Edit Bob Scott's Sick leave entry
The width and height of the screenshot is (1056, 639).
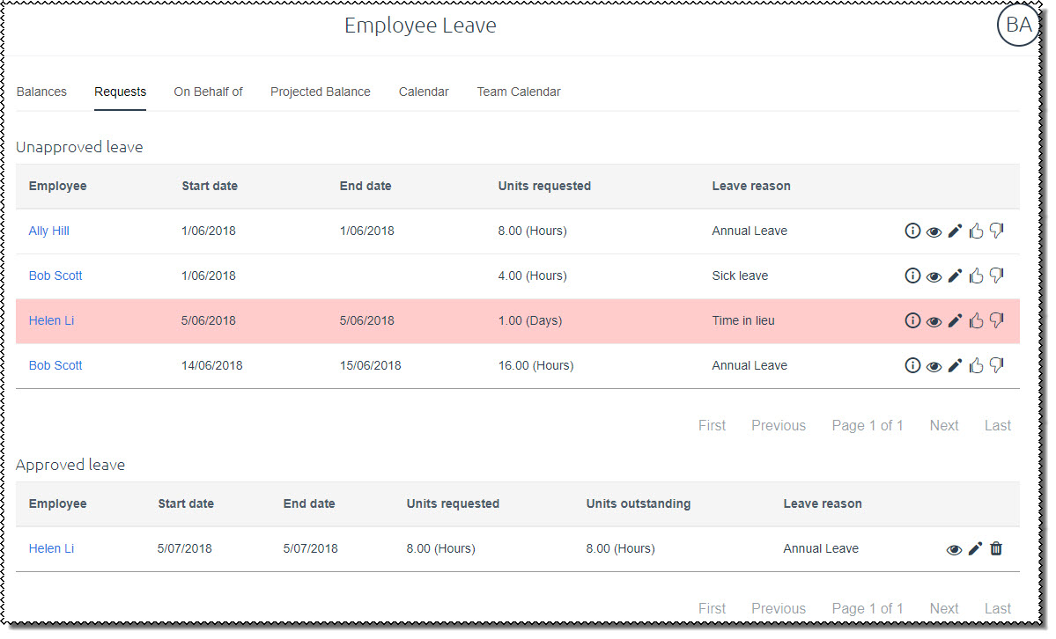(955, 275)
